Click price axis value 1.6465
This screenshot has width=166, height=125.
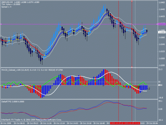click(162, 2)
